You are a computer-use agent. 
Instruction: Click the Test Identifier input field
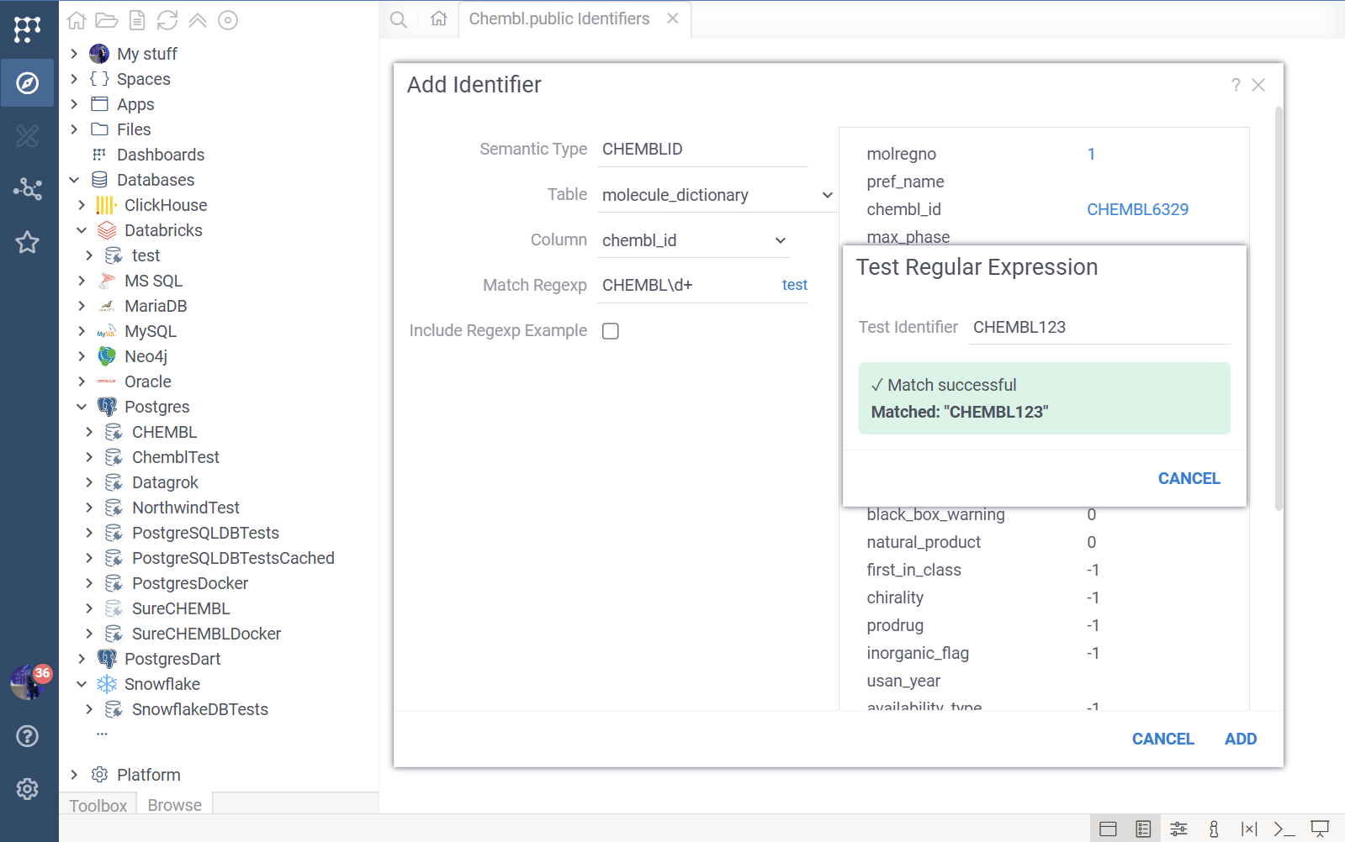tap(1099, 327)
